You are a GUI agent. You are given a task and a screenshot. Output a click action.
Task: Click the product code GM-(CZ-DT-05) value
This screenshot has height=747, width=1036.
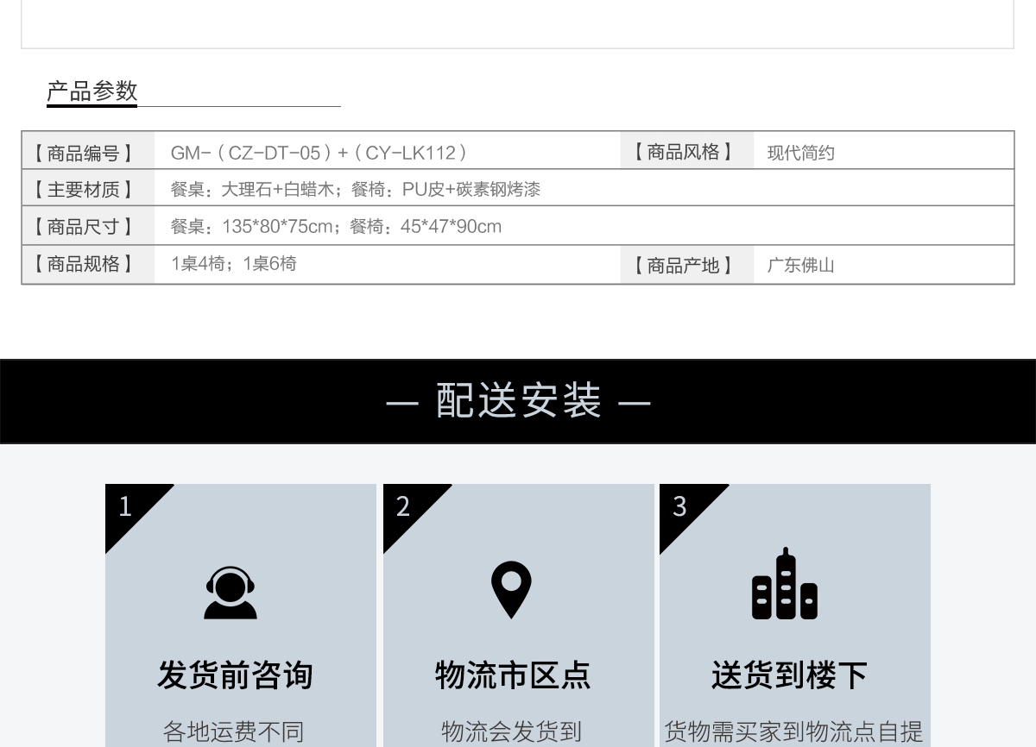point(319,154)
